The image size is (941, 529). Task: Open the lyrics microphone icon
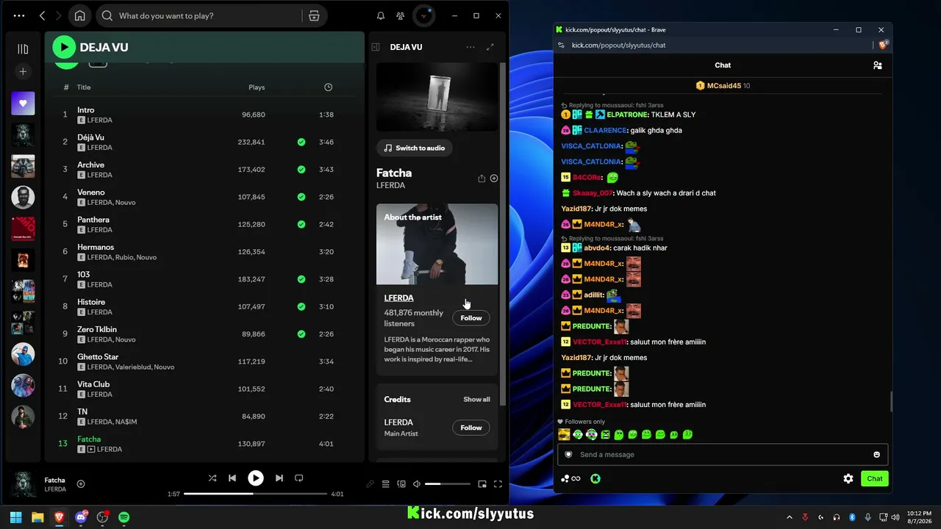tap(370, 484)
